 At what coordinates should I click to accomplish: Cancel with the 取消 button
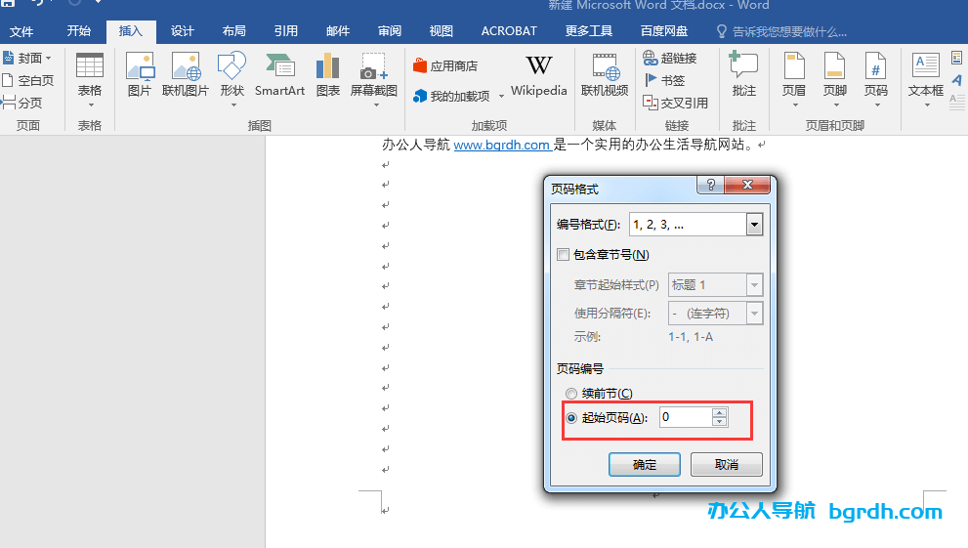727,464
